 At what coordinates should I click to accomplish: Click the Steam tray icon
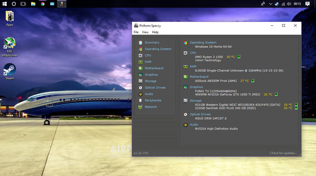(x=277, y=4)
